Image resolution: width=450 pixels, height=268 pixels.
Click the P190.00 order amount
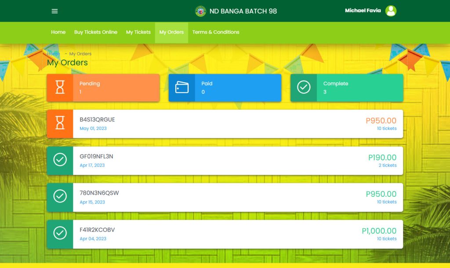pyautogui.click(x=382, y=157)
